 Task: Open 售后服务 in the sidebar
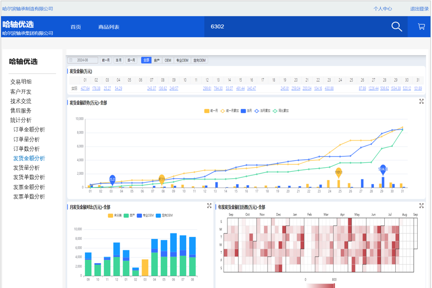click(21, 111)
